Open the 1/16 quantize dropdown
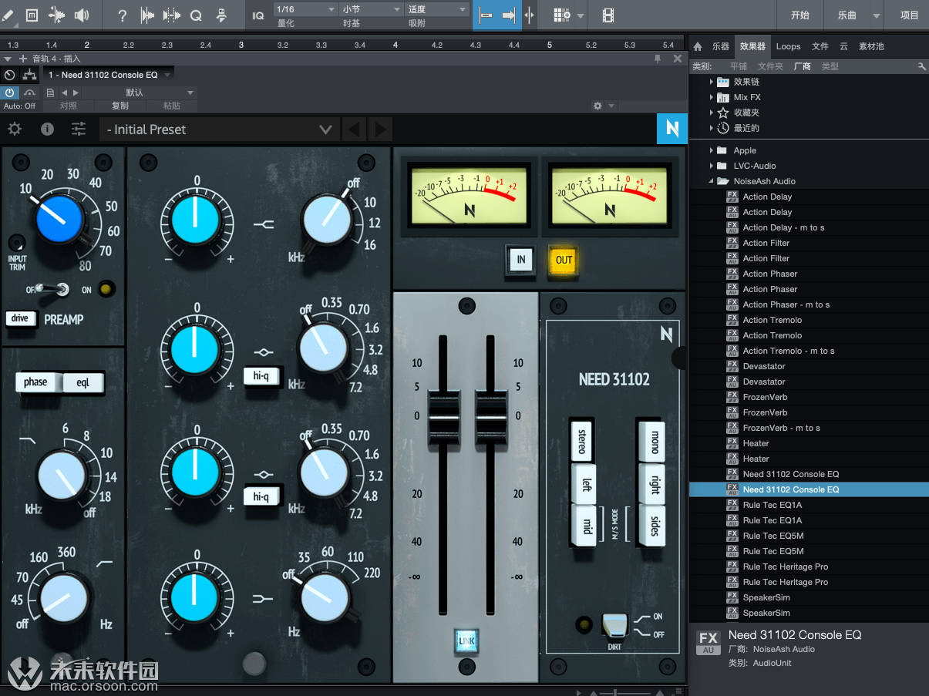This screenshot has height=696, width=929. tap(306, 9)
